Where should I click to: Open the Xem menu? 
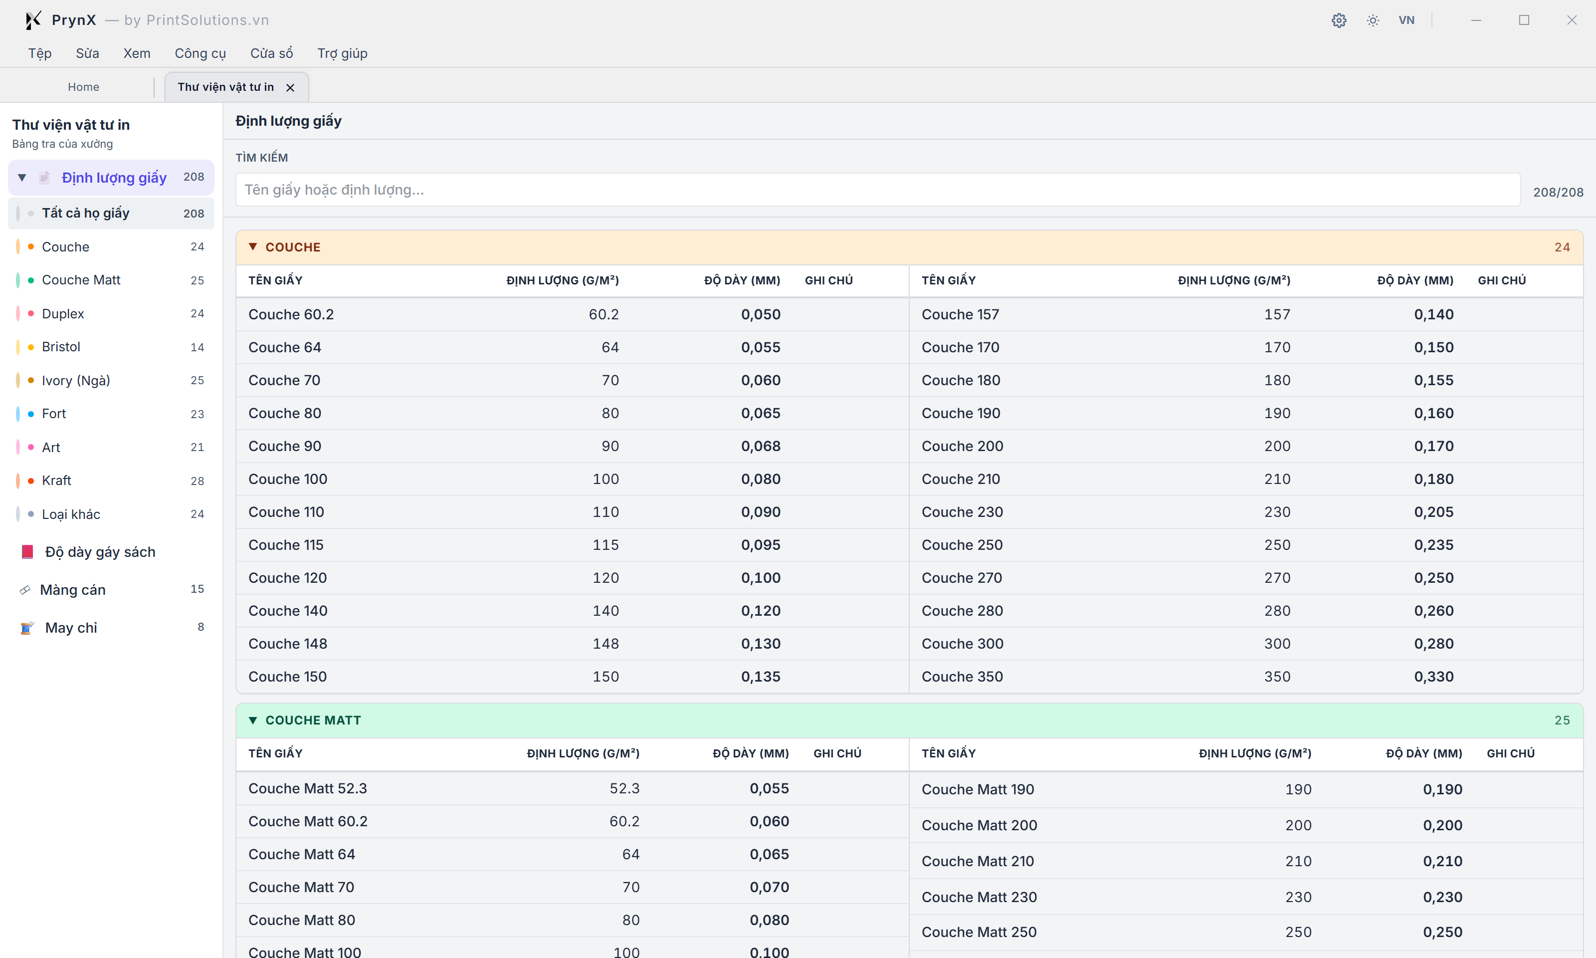[137, 53]
